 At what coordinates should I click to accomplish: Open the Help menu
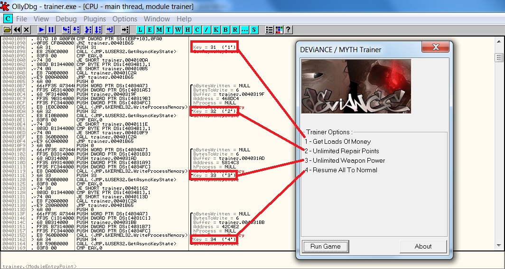tap(184, 19)
